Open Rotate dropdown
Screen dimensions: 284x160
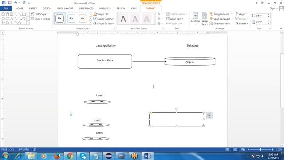pos(241,24)
